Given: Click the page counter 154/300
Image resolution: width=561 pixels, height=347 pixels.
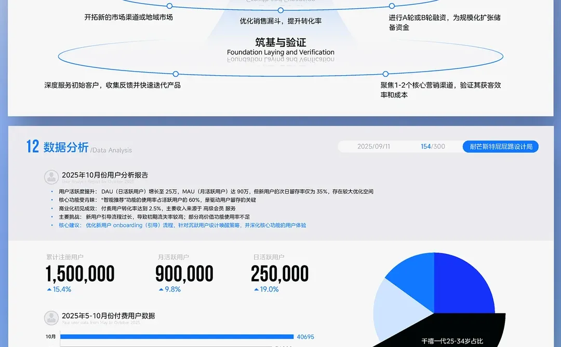Looking at the screenshot, I should click(x=433, y=146).
